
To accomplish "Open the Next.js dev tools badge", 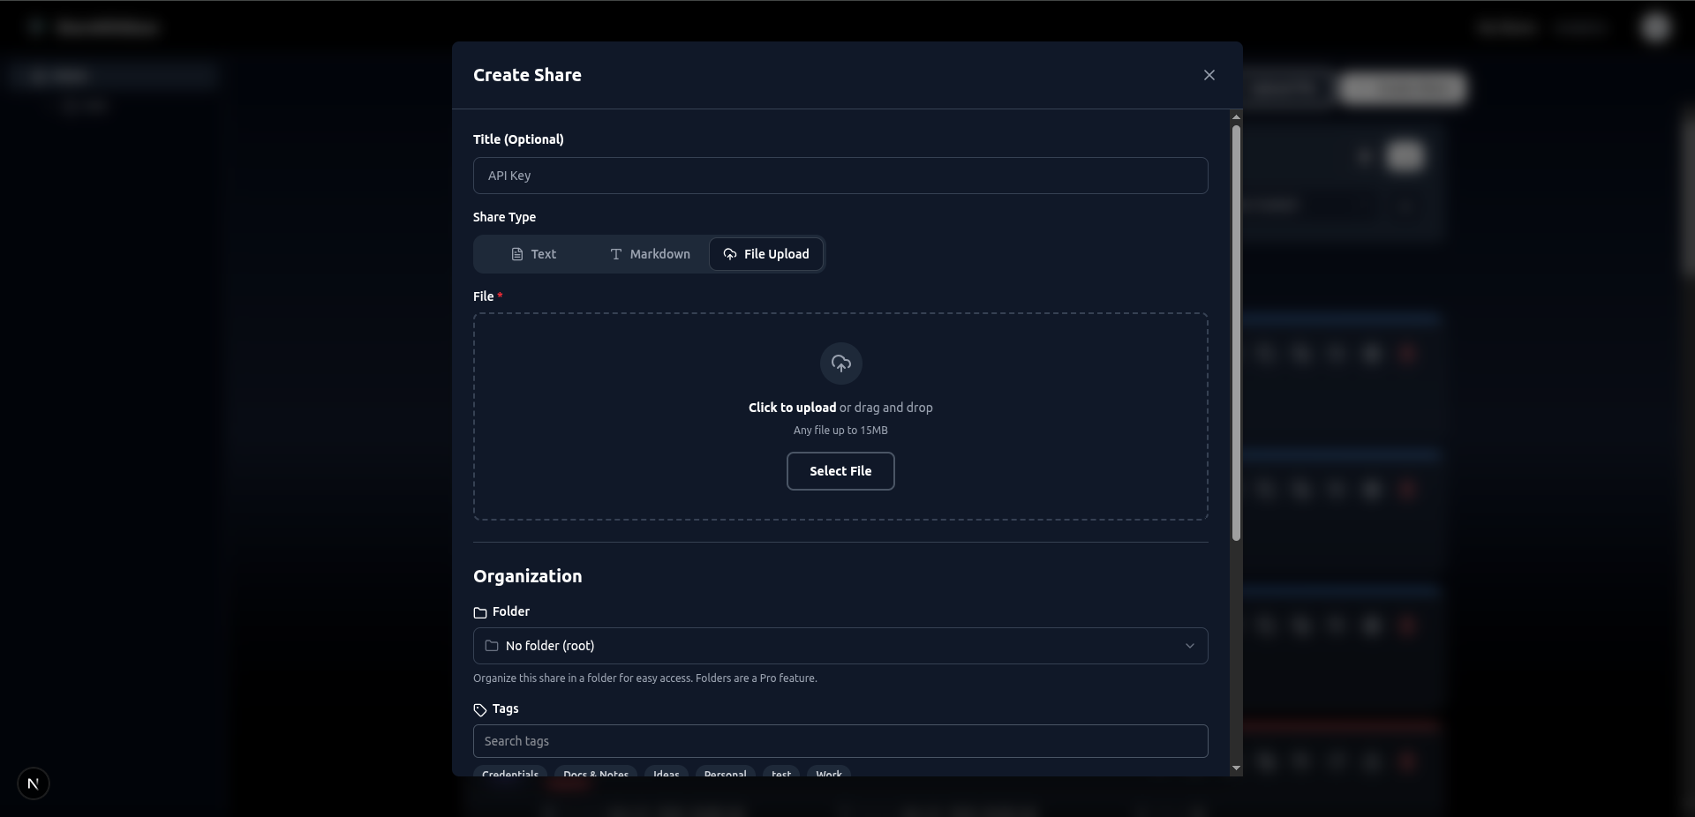I will pyautogui.click(x=34, y=783).
